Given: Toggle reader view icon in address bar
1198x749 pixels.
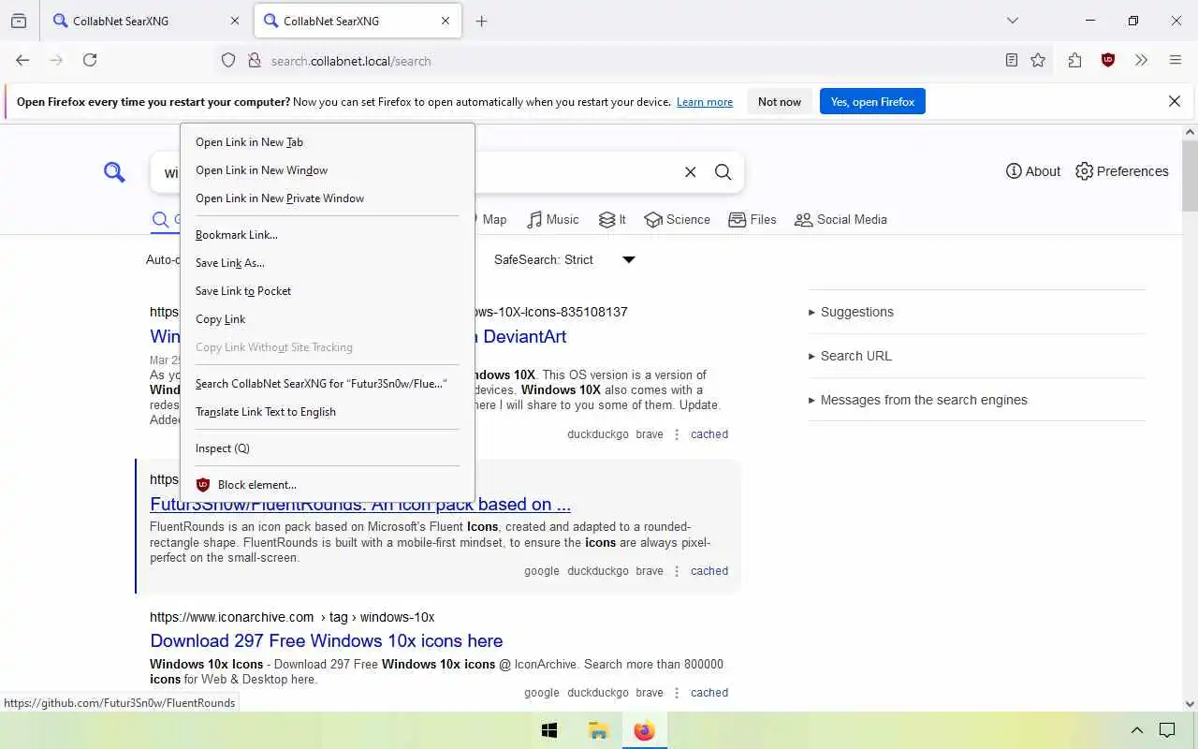Looking at the screenshot, I should [x=1012, y=60].
